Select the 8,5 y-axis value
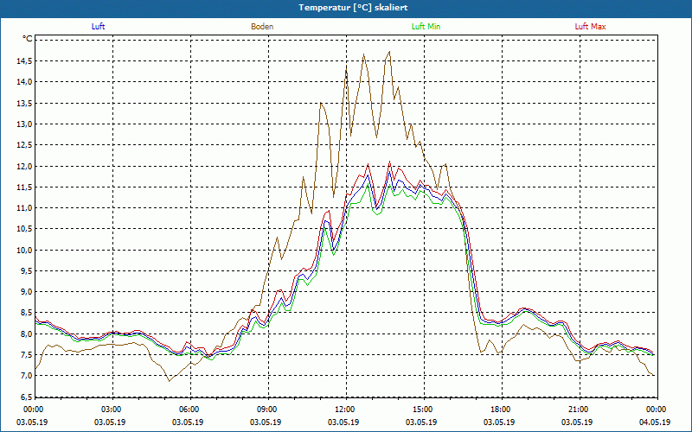The image size is (692, 432). point(25,313)
